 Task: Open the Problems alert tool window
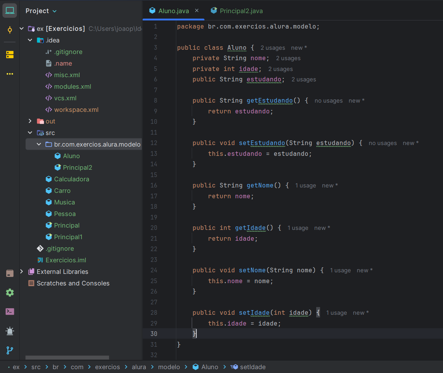pos(10,331)
